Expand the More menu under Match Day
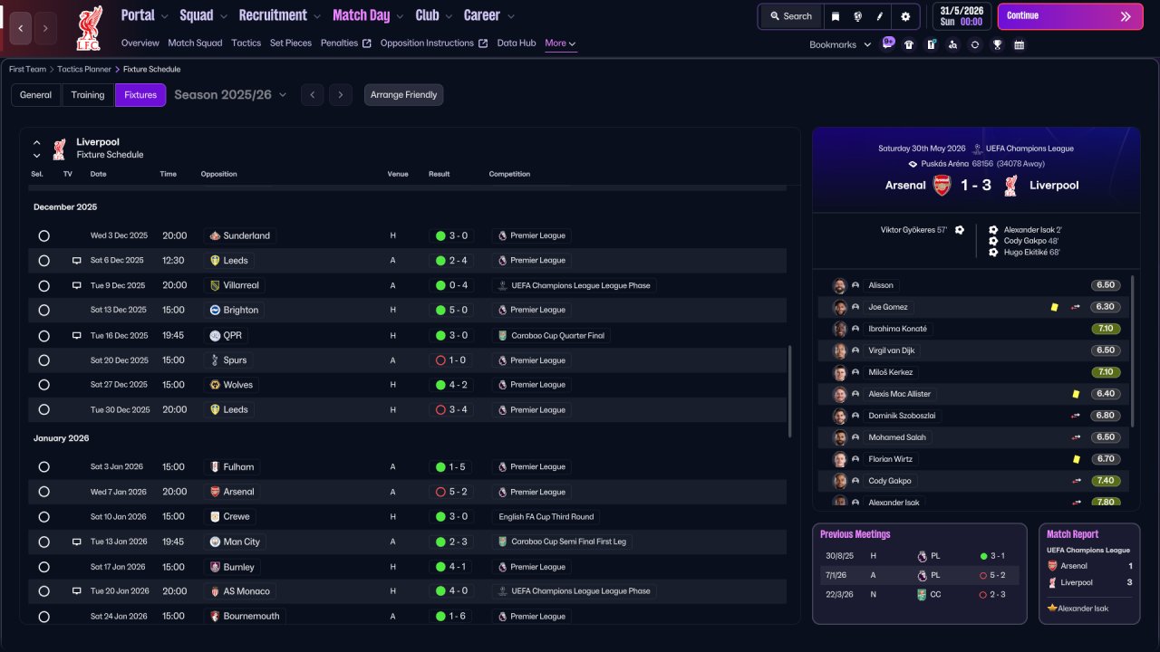The height and width of the screenshot is (652, 1160). click(560, 43)
